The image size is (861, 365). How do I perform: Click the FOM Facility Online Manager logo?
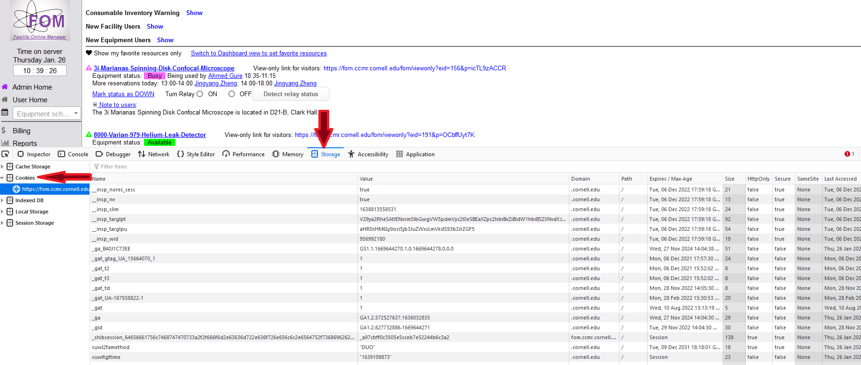tap(40, 21)
